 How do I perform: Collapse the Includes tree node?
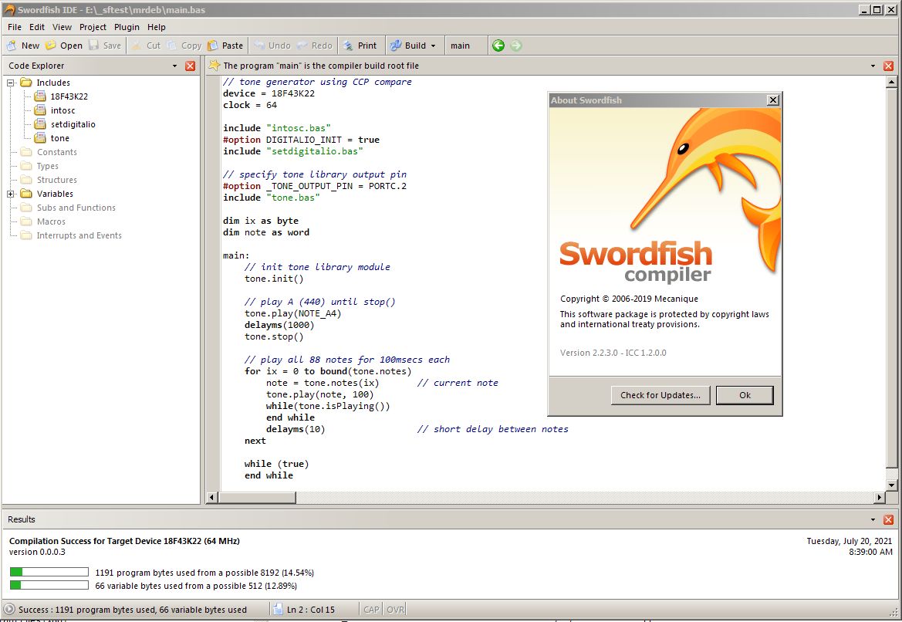coord(10,83)
